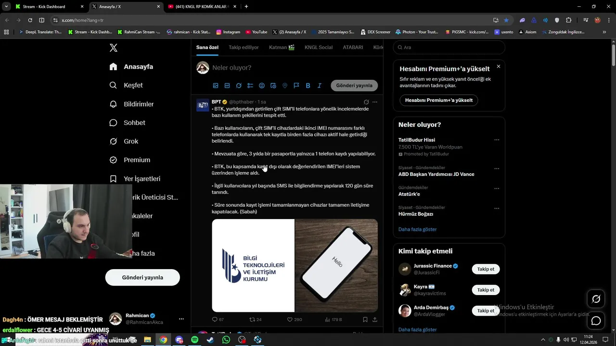This screenshot has height=346, width=616.
Task: Show more bookmarks chevron
Action: click(604, 32)
